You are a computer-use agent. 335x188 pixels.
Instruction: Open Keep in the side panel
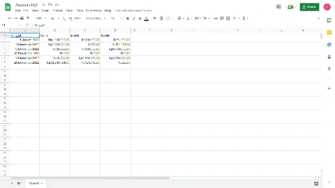[x=329, y=32]
